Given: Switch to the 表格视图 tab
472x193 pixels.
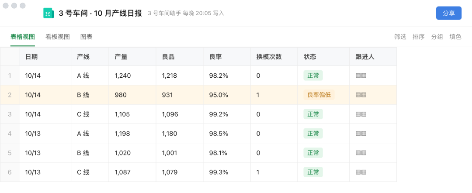Looking at the screenshot, I should (x=23, y=37).
